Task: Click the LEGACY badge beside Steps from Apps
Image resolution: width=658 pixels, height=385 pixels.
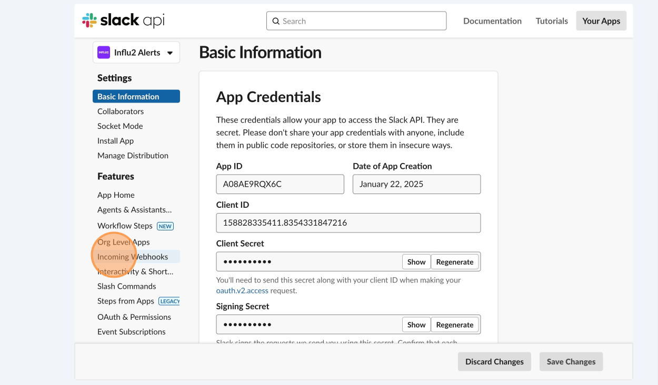Action: pyautogui.click(x=170, y=301)
